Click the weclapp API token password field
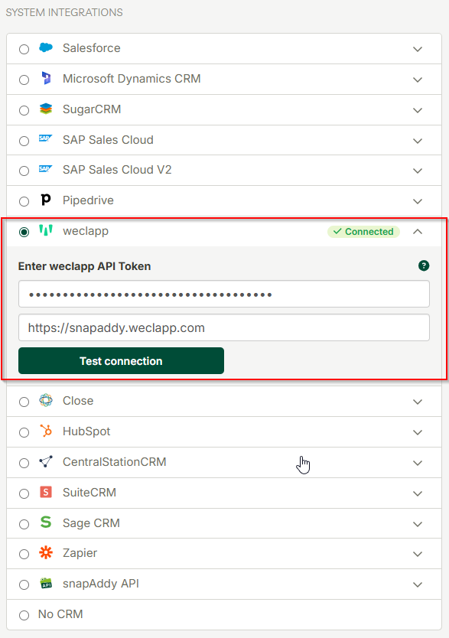 [x=224, y=294]
